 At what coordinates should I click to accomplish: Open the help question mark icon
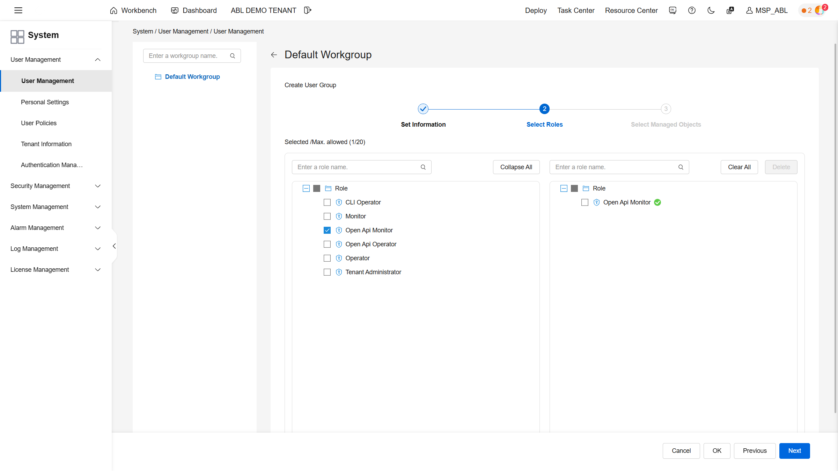692,10
